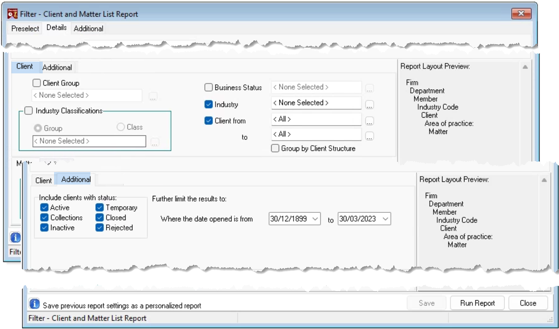Viewport: 559px width, 329px height.
Task: Uncheck the Collections status checkbox
Action: pyautogui.click(x=44, y=217)
